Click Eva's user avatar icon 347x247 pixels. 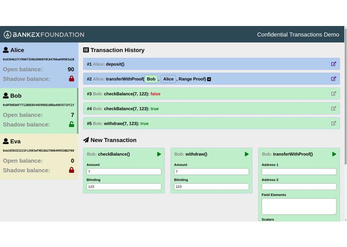[x=6, y=141]
